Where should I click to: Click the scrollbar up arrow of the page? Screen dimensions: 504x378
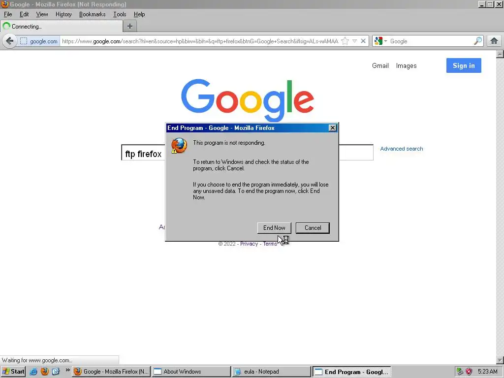[500, 54]
